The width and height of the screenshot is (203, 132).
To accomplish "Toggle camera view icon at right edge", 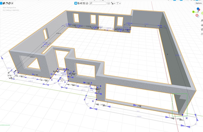I will tap(202, 30).
